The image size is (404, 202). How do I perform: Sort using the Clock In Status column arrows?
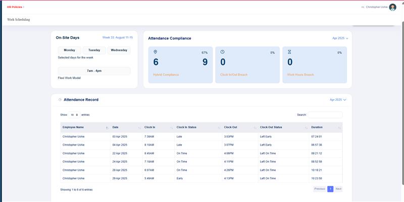[219, 127]
